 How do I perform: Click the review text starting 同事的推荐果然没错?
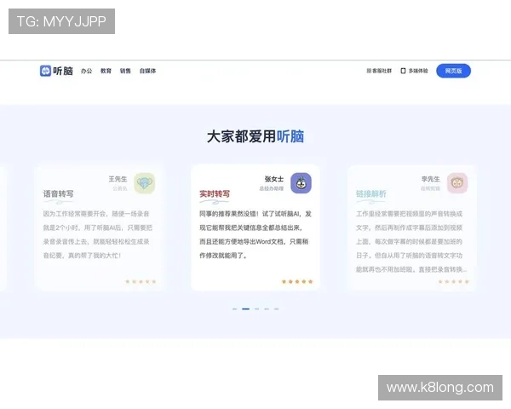tap(255, 234)
